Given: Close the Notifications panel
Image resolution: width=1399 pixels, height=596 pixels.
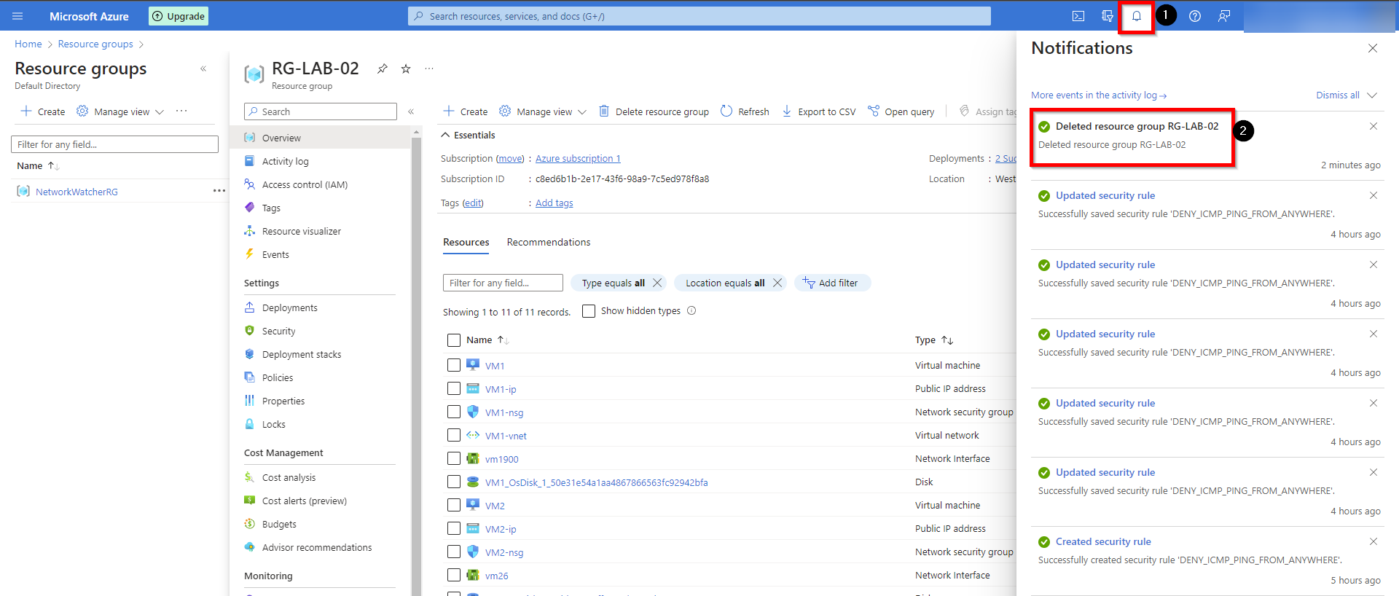Looking at the screenshot, I should point(1373,48).
